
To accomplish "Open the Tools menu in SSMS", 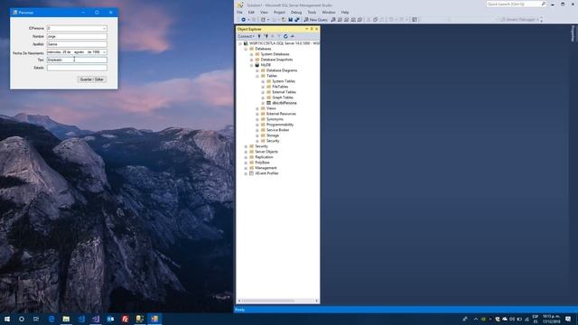I will click(x=312, y=12).
